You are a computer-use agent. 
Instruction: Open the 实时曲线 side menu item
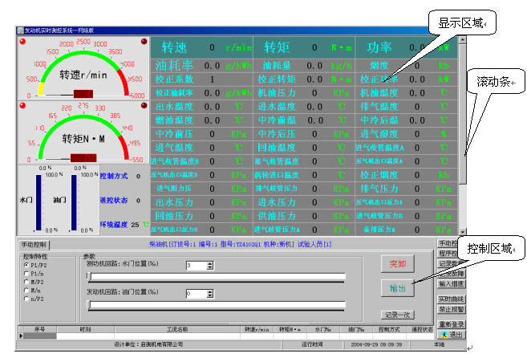coord(452,299)
